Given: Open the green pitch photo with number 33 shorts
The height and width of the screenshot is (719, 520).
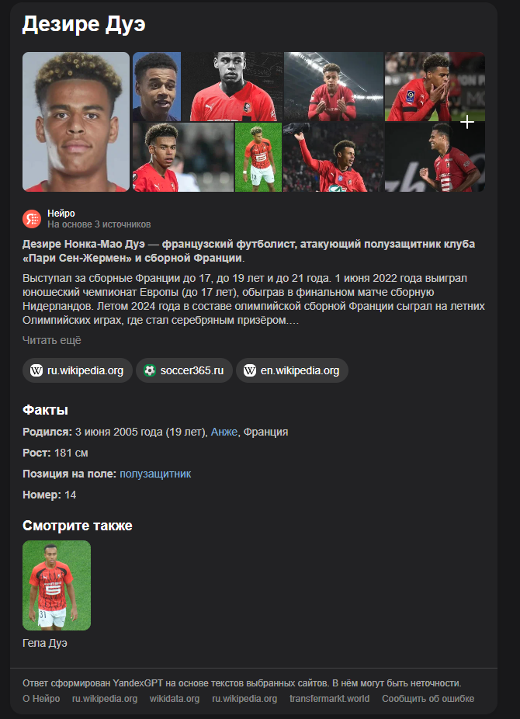Looking at the screenshot, I should pyautogui.click(x=258, y=158).
